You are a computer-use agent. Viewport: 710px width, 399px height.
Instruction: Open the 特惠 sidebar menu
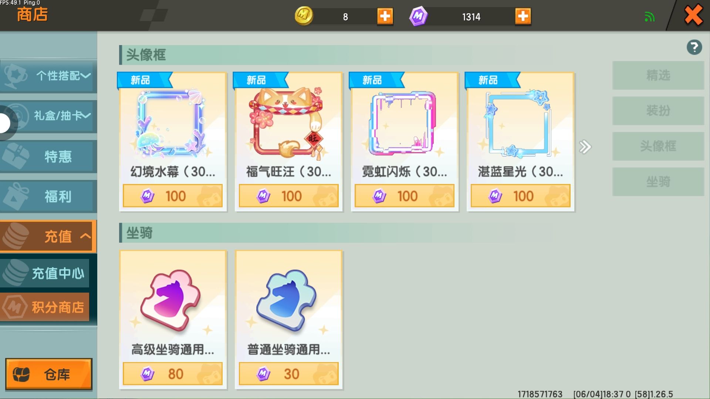[48, 156]
